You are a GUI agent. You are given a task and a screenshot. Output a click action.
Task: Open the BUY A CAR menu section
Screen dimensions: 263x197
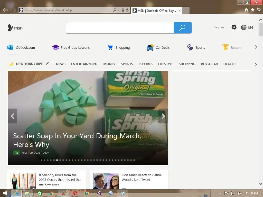tap(209, 64)
